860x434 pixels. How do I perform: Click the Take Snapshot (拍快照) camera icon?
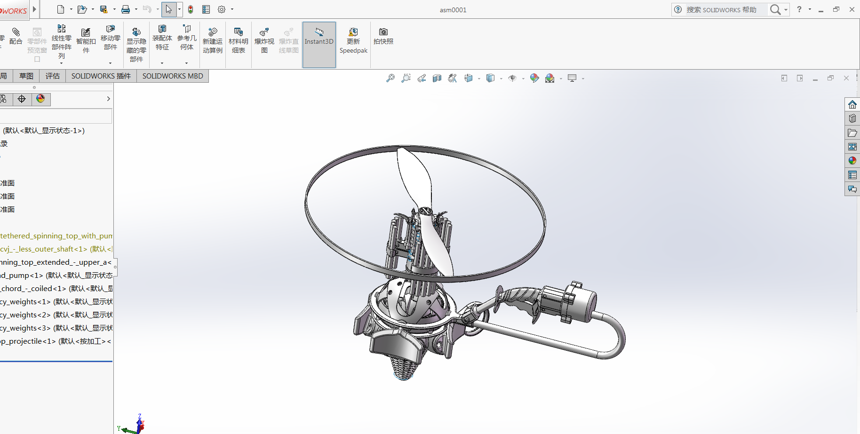383,36
